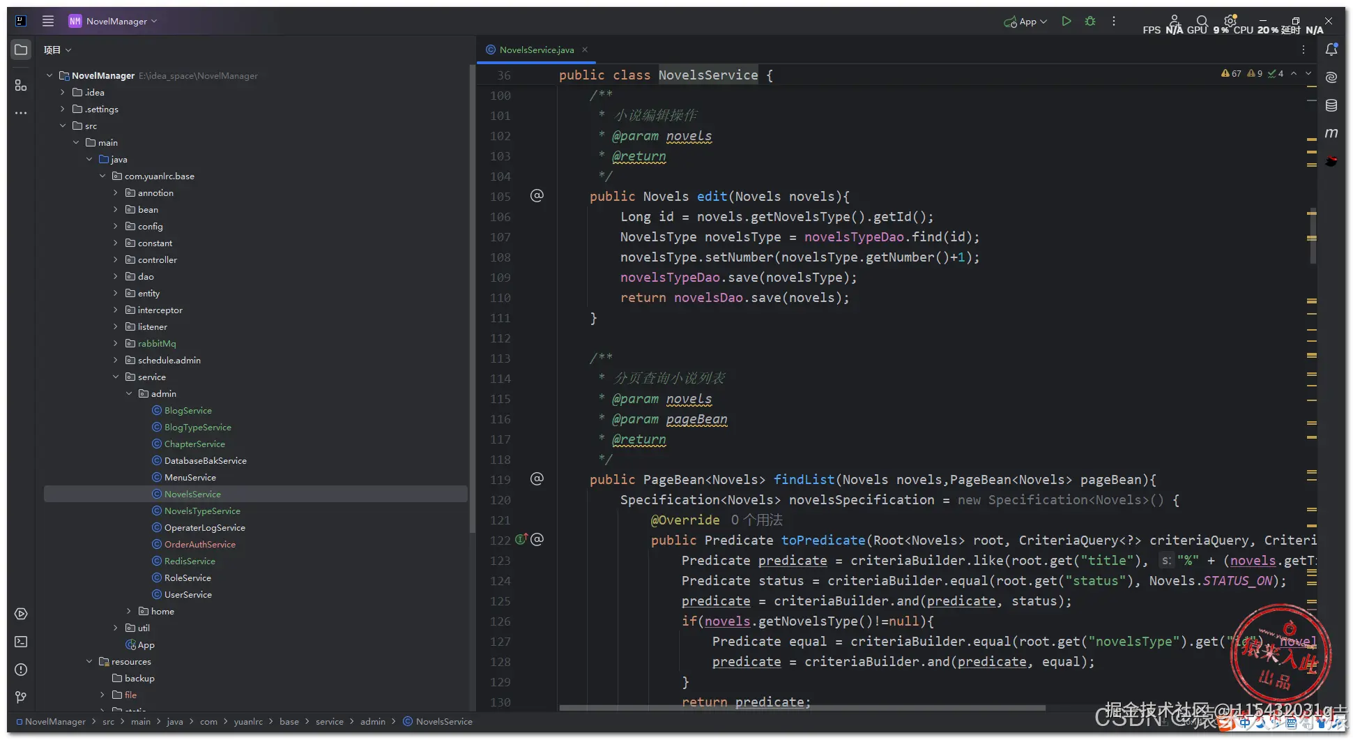Click the '0 个用法' usages hint
1353x740 pixels.
756,520
